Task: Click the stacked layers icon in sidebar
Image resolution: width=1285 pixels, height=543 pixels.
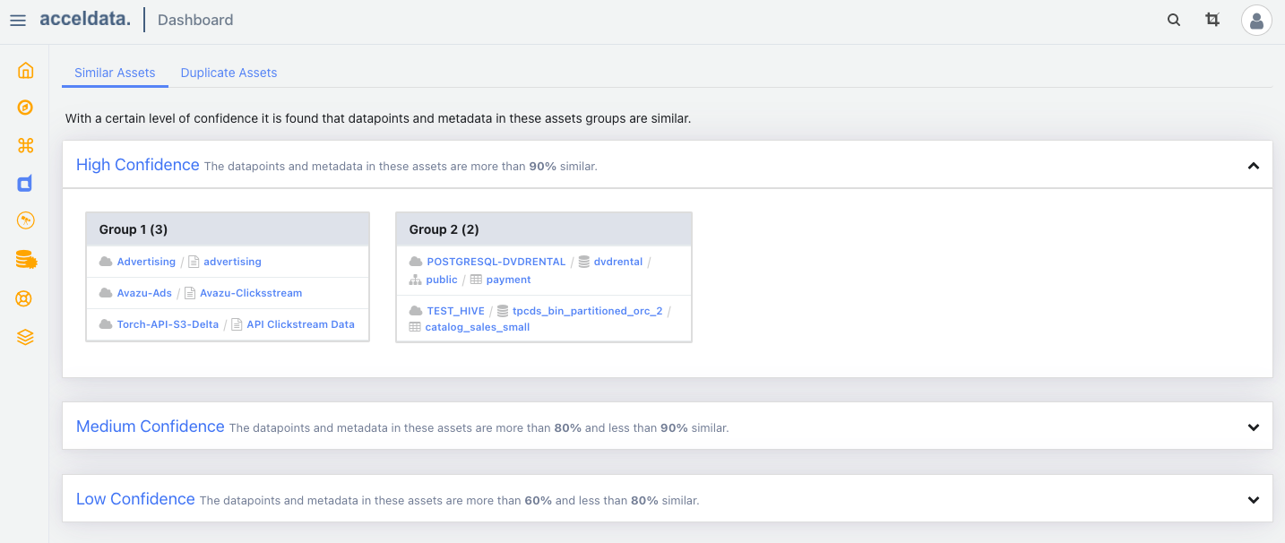Action: (25, 337)
